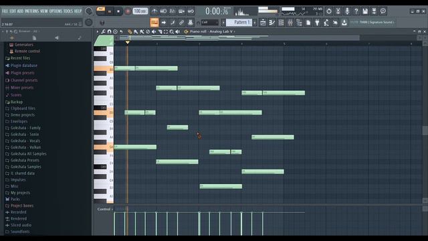
Task: Open the PATTERNS menu
Action: (x=31, y=11)
